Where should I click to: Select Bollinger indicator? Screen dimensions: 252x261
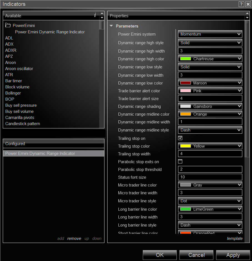coord(13,93)
